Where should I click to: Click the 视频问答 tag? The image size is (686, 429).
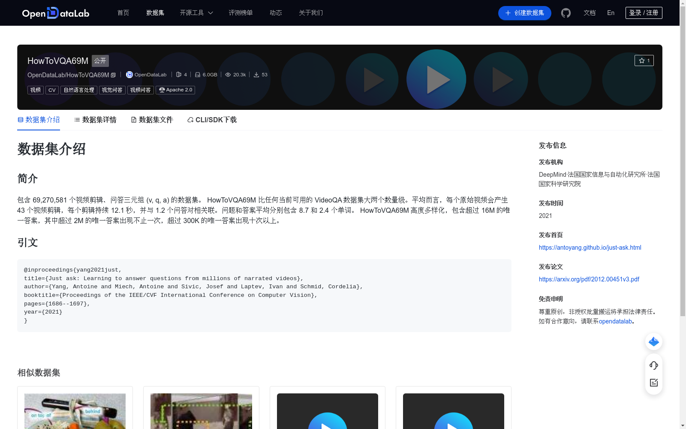click(x=141, y=90)
